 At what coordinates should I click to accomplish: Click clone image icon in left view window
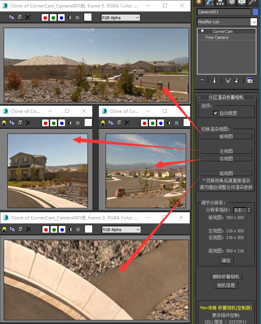pos(12,122)
